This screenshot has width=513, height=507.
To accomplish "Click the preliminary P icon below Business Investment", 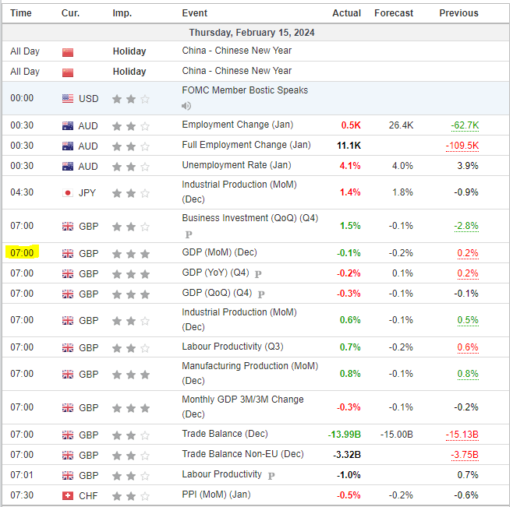I will (187, 234).
